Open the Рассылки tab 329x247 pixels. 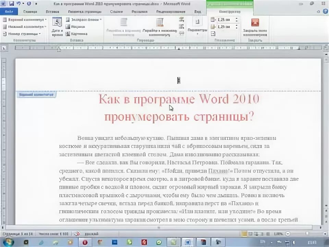pyautogui.click(x=139, y=12)
